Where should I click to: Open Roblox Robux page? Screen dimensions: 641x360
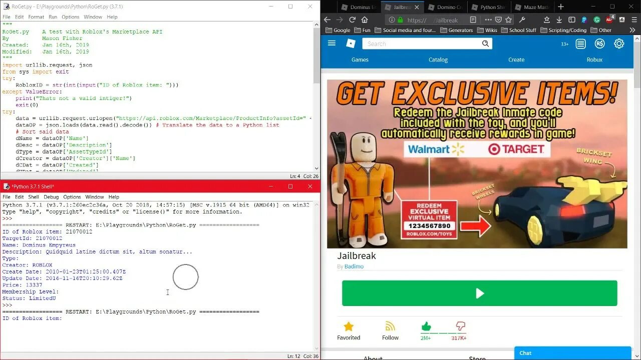click(594, 59)
